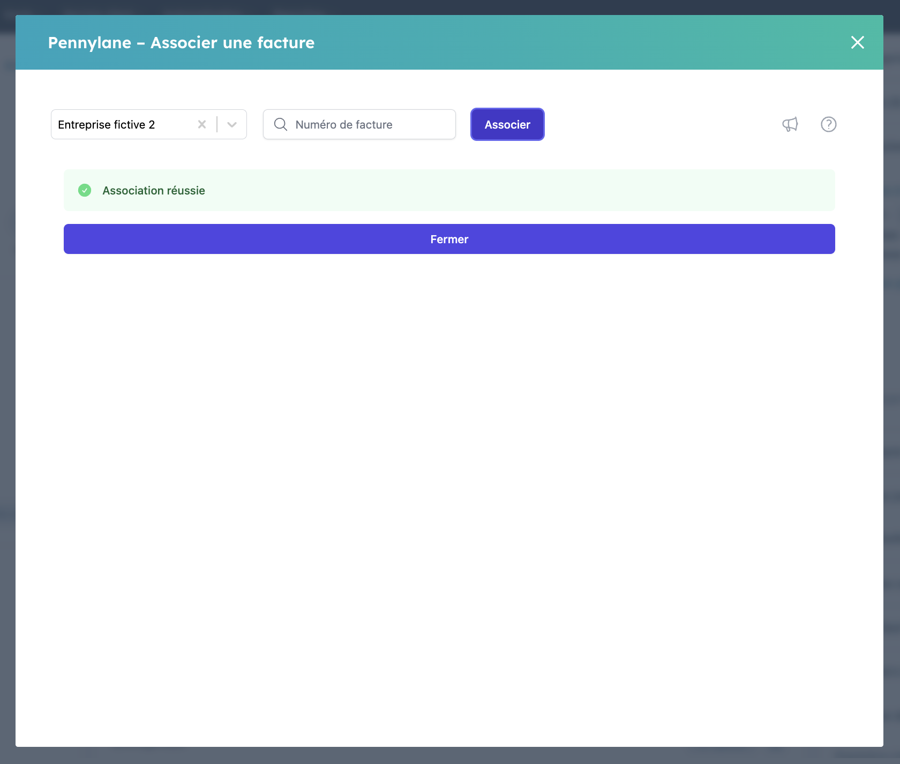
Task: Click the dialog title Pennylane – Associer une facture
Action: 181,42
